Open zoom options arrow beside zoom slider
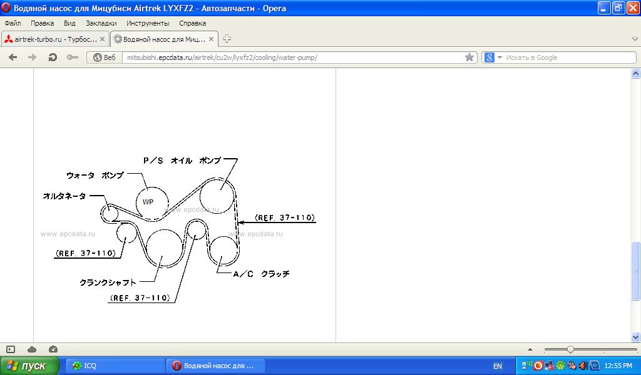This screenshot has width=641, height=375. click(x=530, y=349)
